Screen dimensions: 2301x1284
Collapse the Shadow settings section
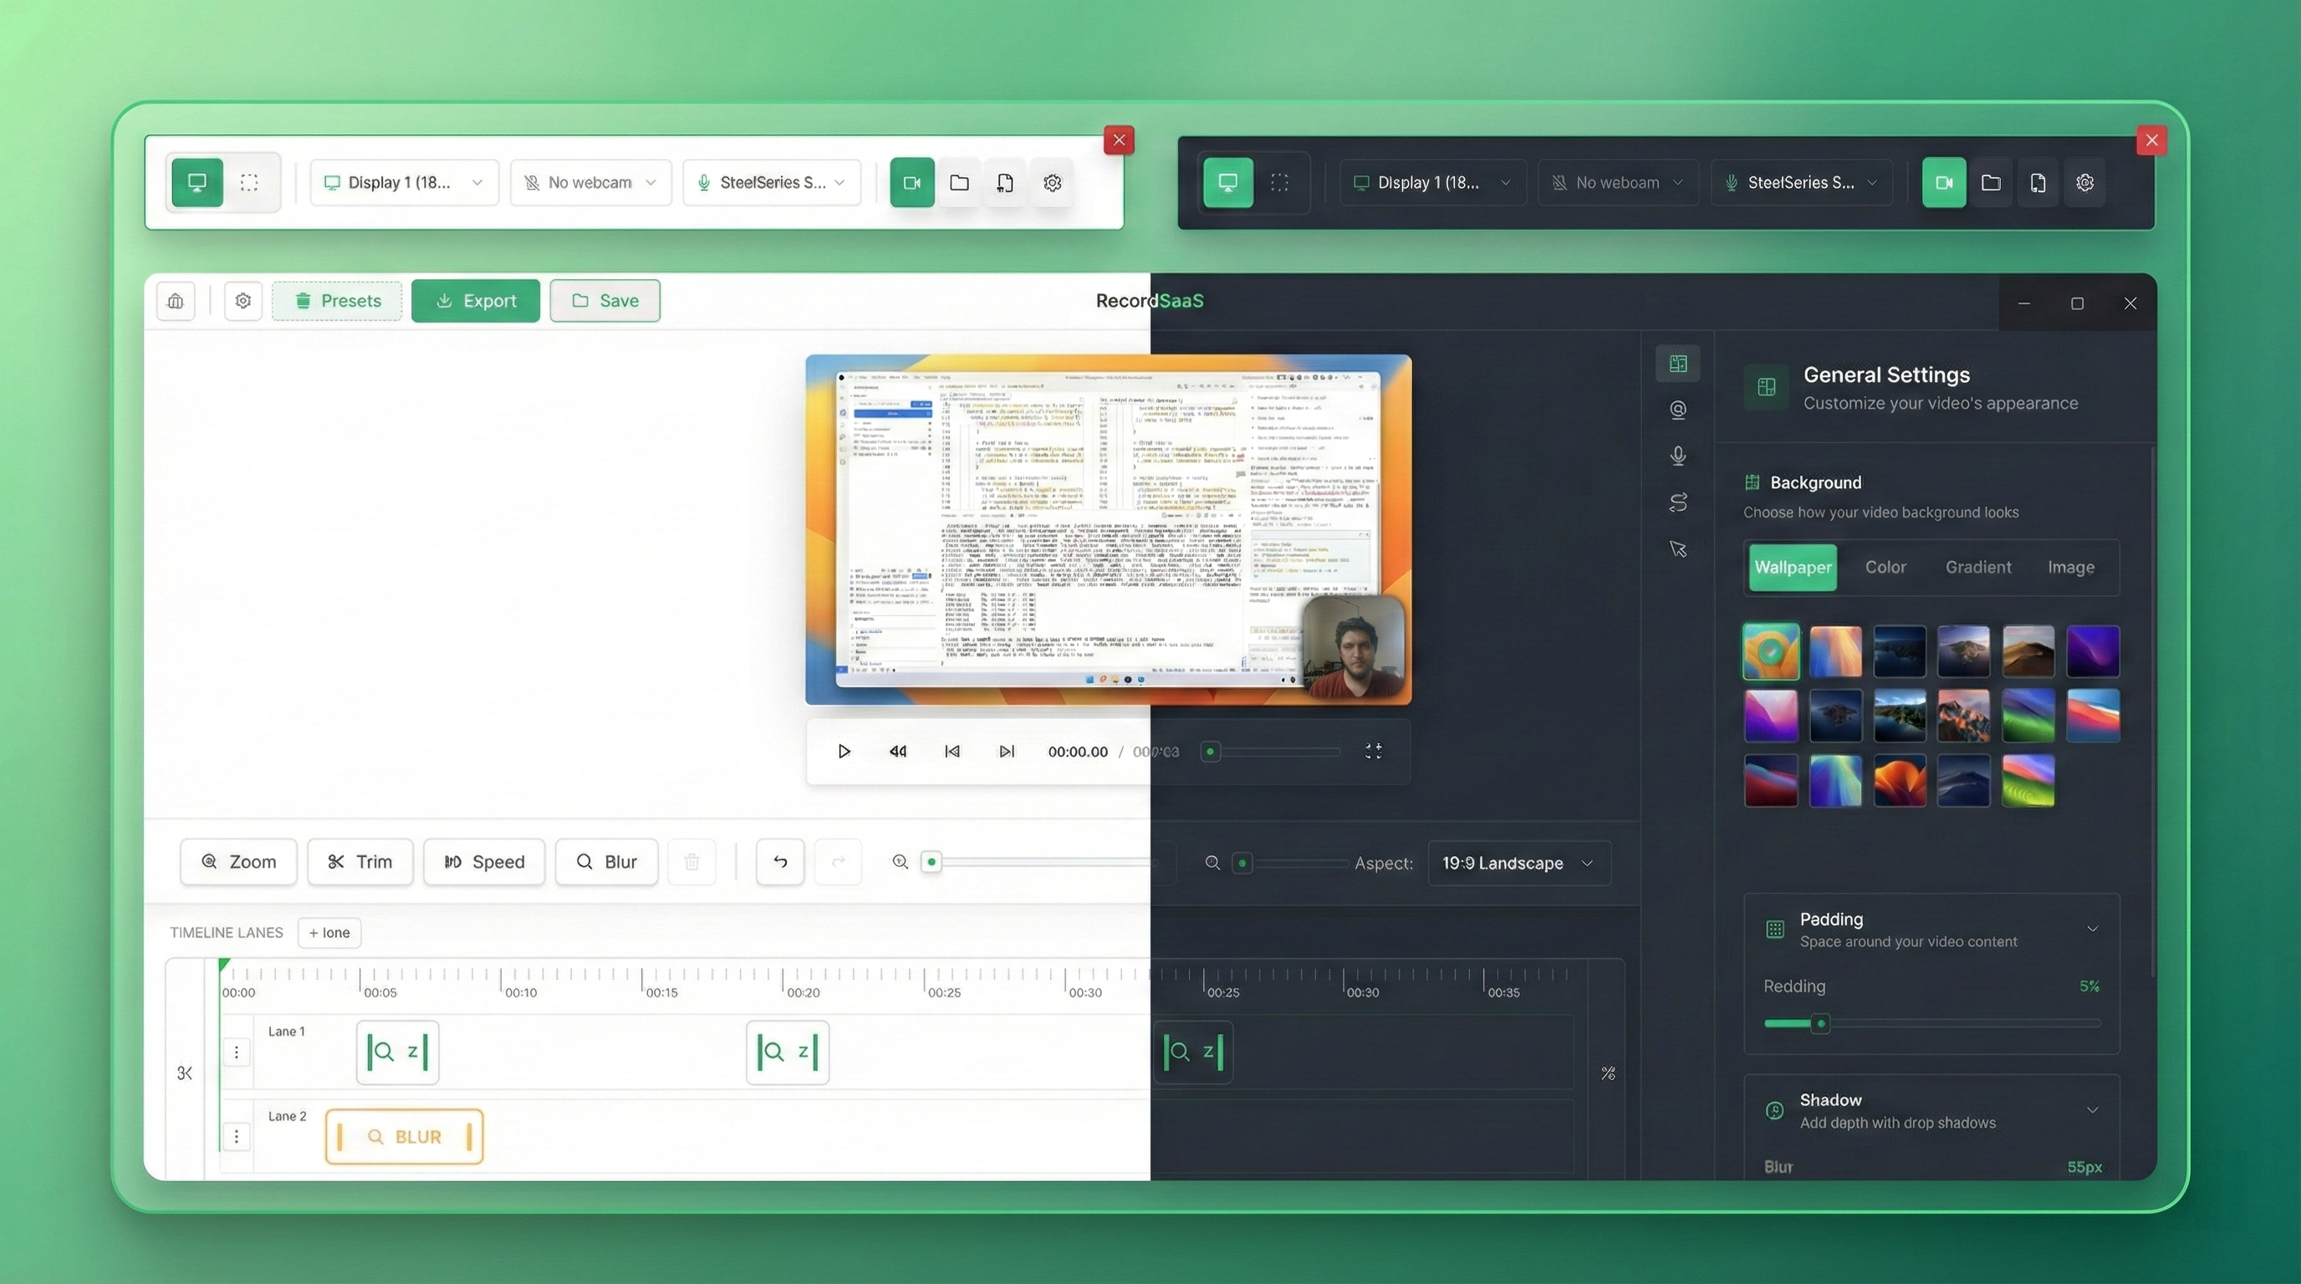click(2094, 1110)
